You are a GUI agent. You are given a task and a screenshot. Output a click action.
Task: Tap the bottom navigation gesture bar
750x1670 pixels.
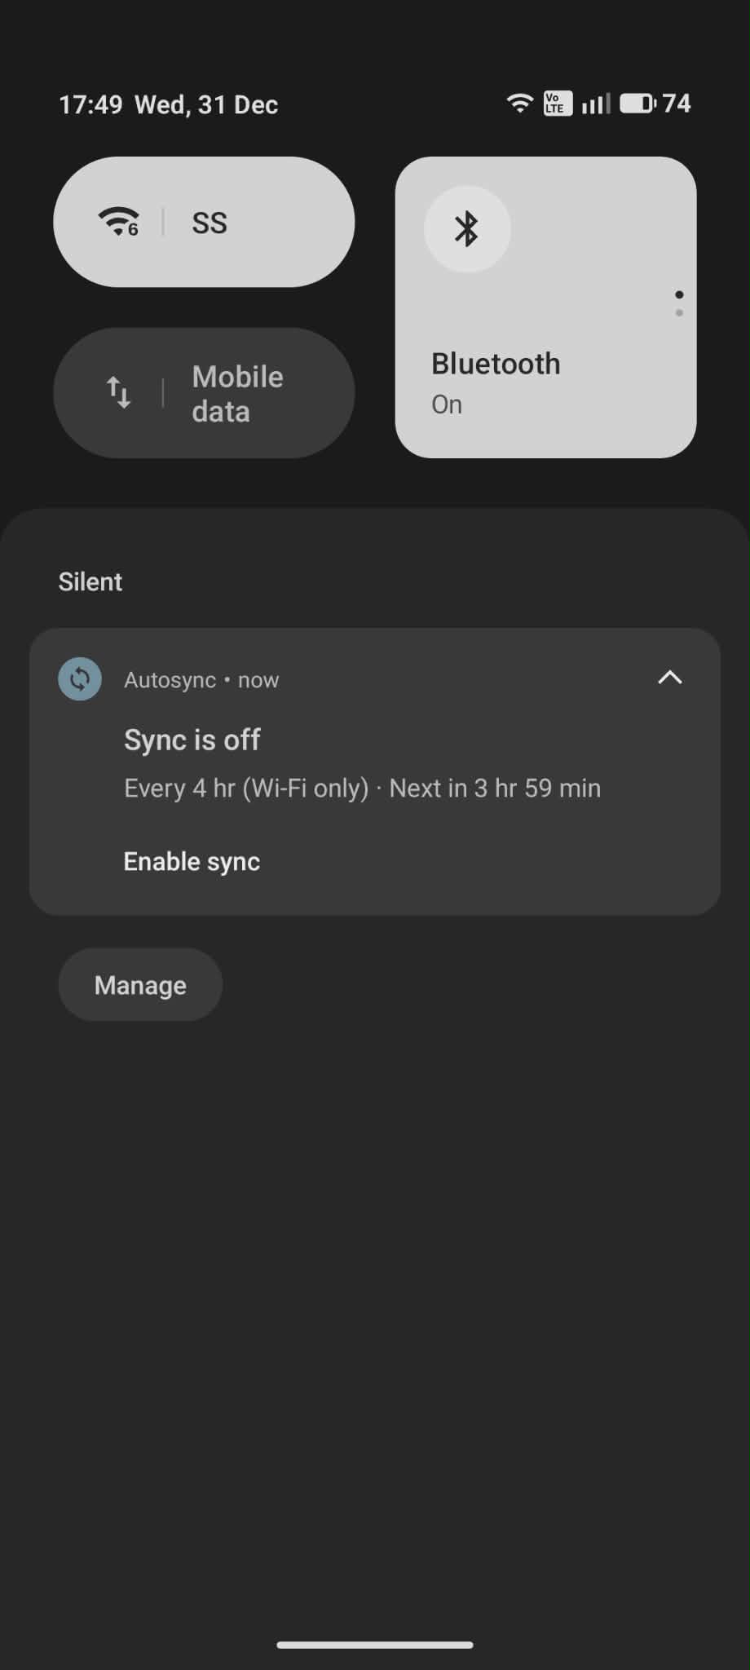pos(375,1646)
